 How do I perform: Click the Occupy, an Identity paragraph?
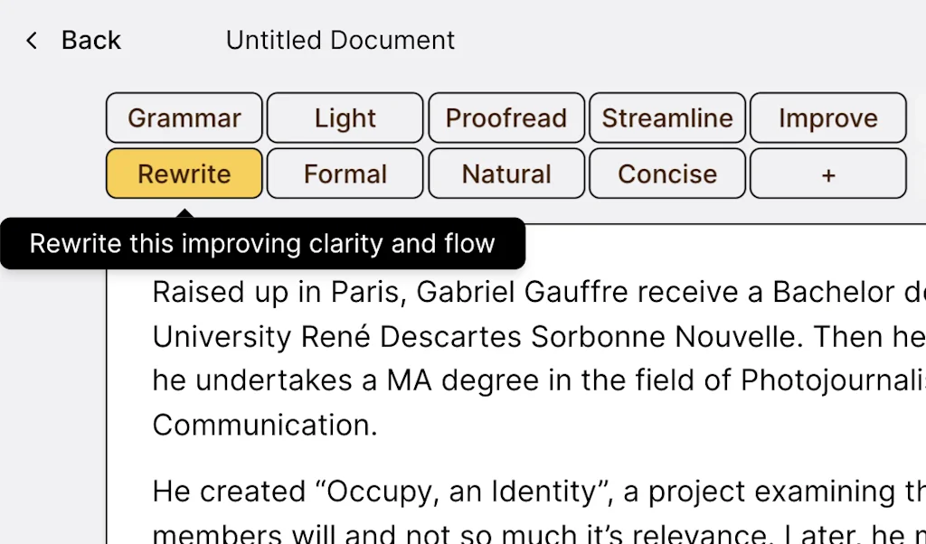click(452, 491)
